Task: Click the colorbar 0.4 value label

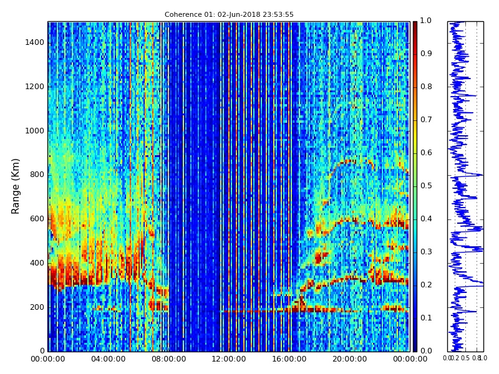Action: pyautogui.click(x=426, y=219)
